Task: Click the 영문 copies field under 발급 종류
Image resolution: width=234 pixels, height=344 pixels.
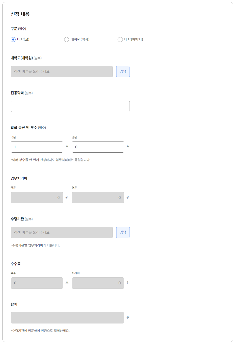Action: (x=98, y=147)
